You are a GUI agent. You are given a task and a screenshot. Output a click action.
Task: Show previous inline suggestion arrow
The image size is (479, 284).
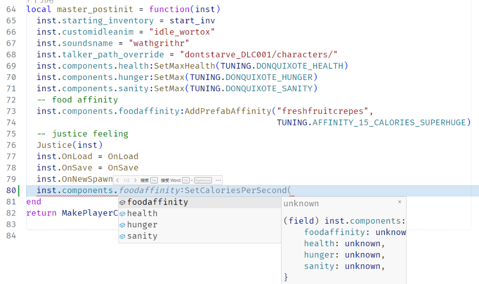(118, 180)
